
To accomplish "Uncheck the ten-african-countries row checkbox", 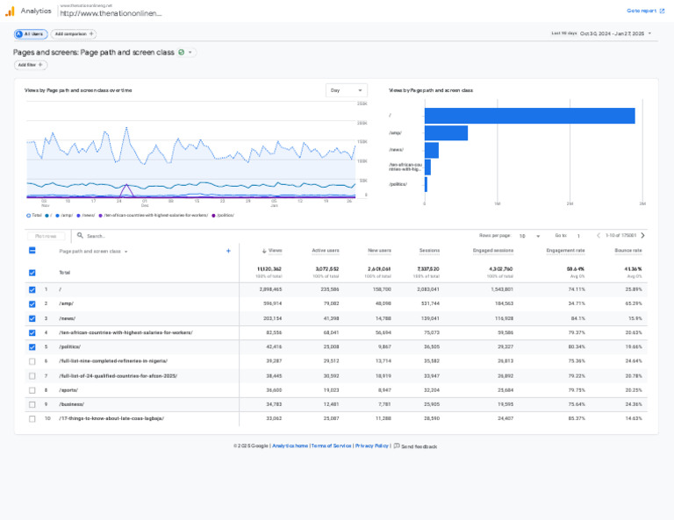I will [x=32, y=333].
